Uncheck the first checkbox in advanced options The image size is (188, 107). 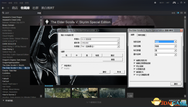[x=135, y=60]
